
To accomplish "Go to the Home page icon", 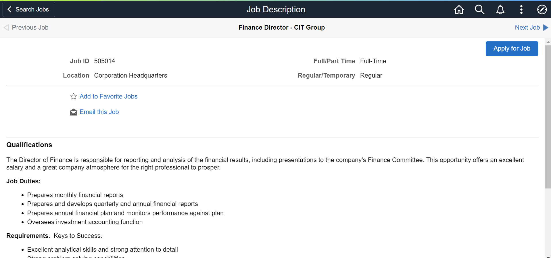I will pyautogui.click(x=459, y=9).
